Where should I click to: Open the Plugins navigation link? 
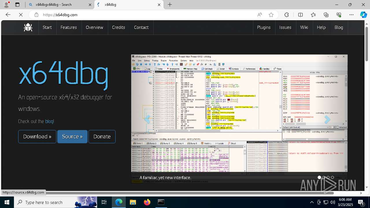pyautogui.click(x=264, y=27)
